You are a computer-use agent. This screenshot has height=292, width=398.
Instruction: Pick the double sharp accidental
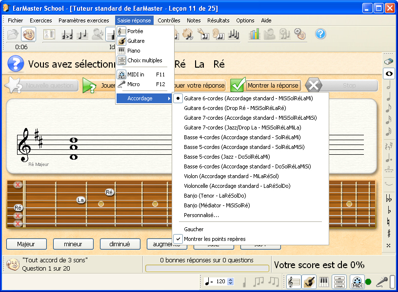[x=389, y=245]
